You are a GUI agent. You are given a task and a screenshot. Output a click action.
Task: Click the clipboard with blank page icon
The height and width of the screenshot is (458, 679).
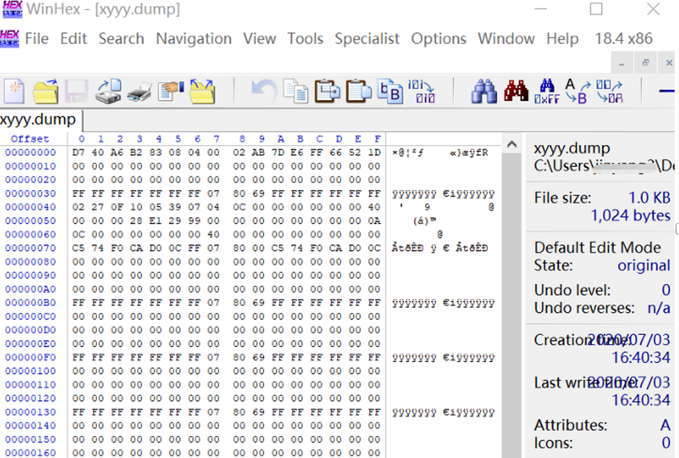358,91
